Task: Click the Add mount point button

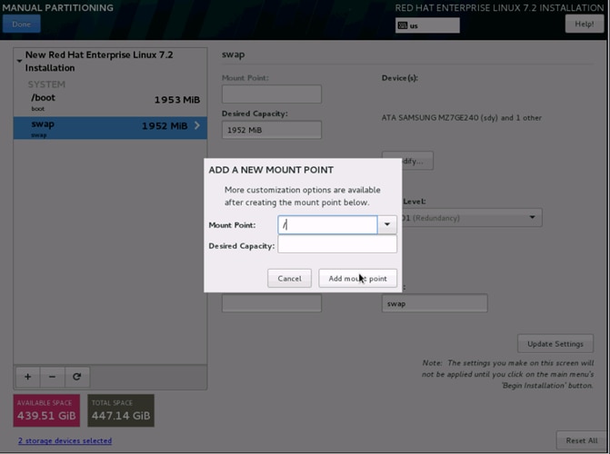Action: click(x=357, y=279)
